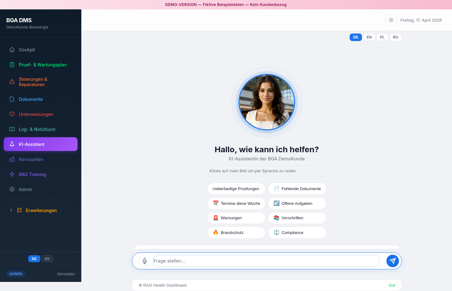Send the message with the paper plane icon
The width and height of the screenshot is (452, 291).
click(392, 261)
